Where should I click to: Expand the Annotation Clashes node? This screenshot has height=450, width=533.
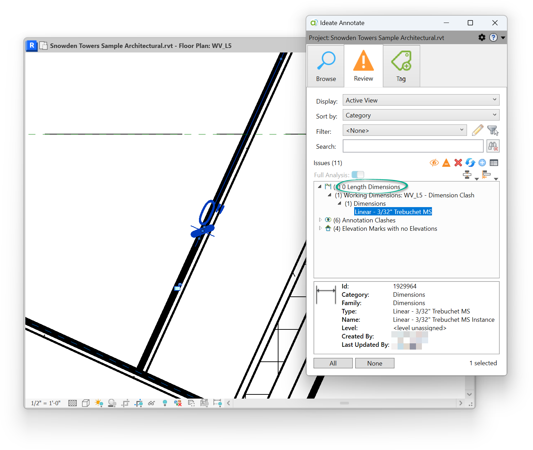[x=320, y=220]
